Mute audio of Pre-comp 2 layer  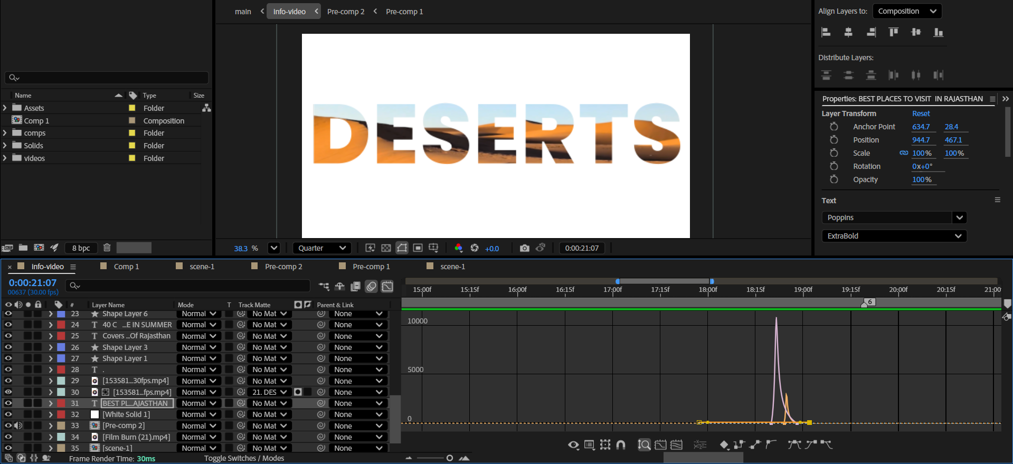pos(18,425)
